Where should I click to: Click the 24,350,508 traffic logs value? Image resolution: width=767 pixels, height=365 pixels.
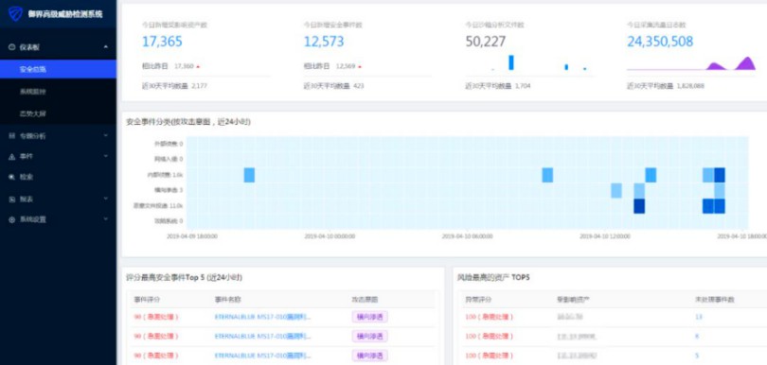(660, 42)
